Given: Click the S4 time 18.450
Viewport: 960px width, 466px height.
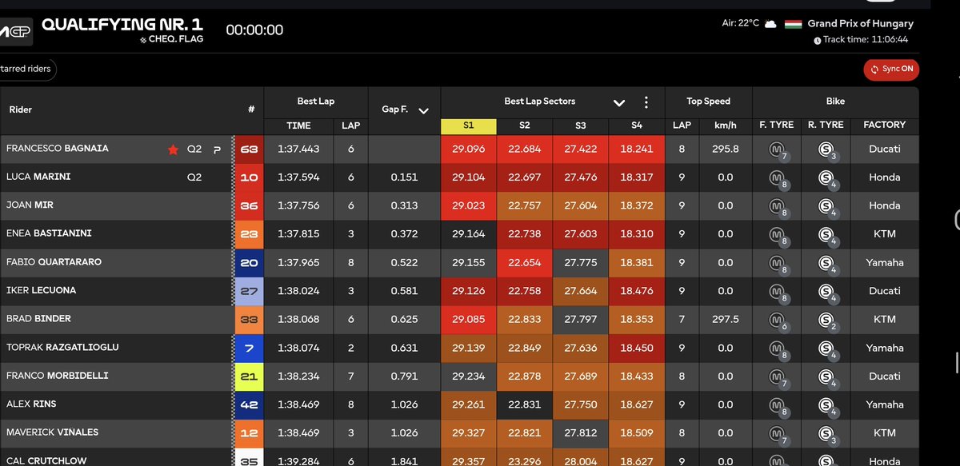Looking at the screenshot, I should tap(636, 348).
